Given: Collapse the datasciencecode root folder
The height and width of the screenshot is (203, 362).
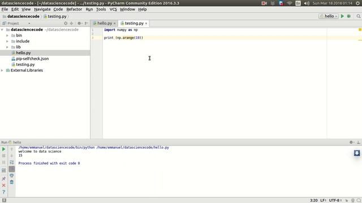Looking at the screenshot, I should (2, 30).
